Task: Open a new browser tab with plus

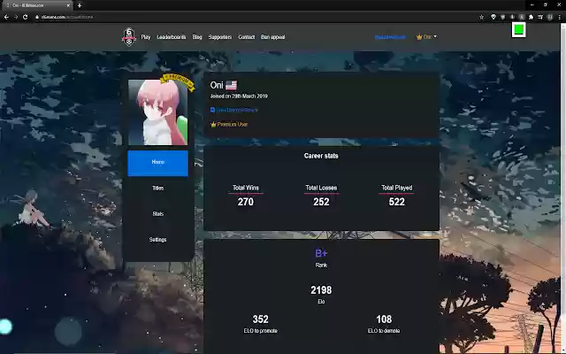Action: click(79, 5)
